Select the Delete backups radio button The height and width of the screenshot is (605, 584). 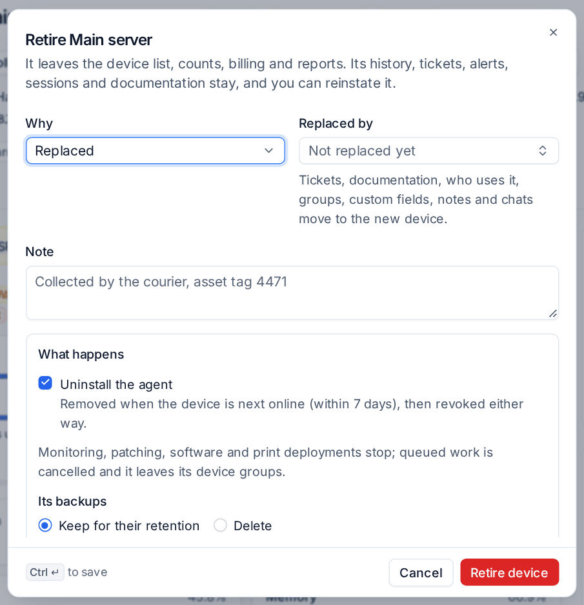tap(220, 526)
